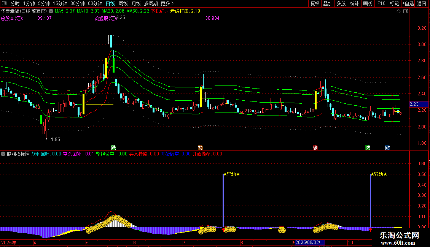Click the green 减 event marker icon
The height and width of the screenshot is (247, 430).
coord(368,147)
